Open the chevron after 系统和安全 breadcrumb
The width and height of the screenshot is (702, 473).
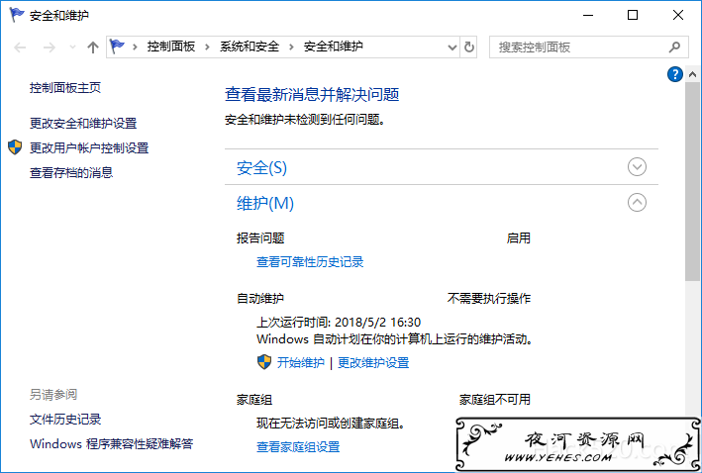[291, 47]
